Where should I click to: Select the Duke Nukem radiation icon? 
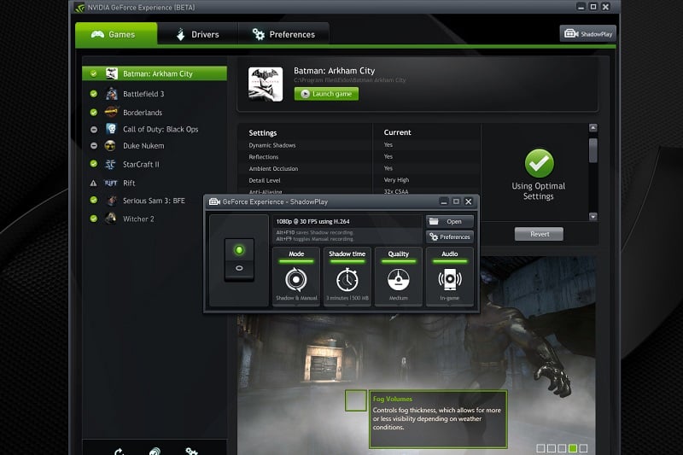110,146
